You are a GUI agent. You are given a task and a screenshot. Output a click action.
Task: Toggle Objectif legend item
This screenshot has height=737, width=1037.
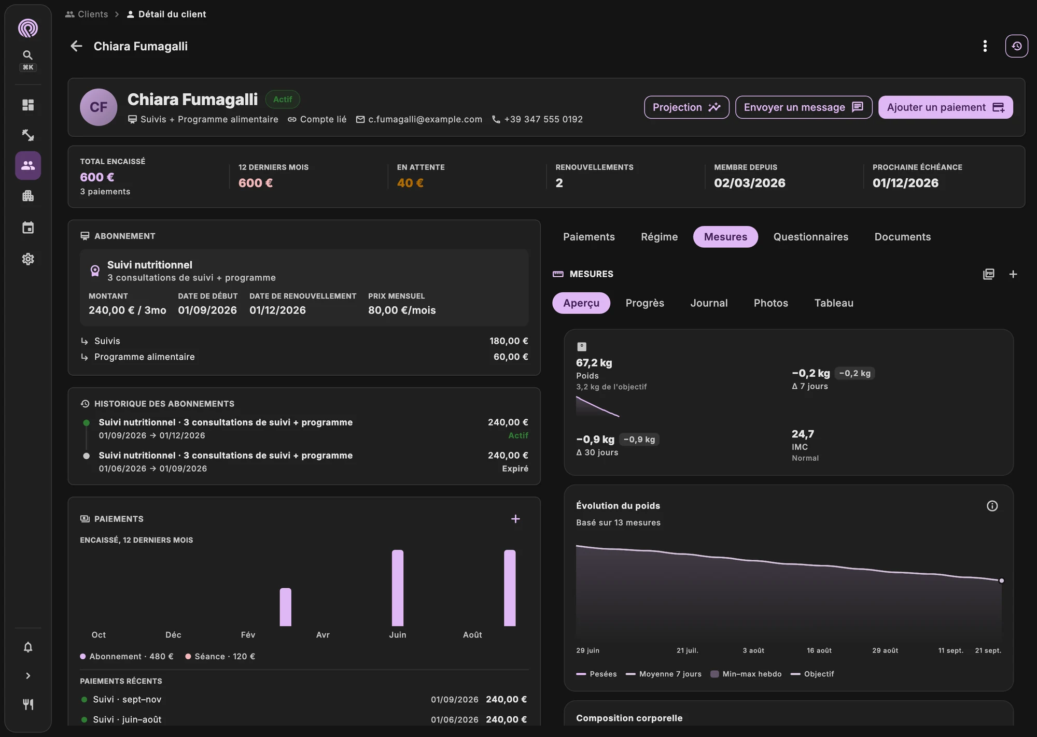[x=812, y=674]
